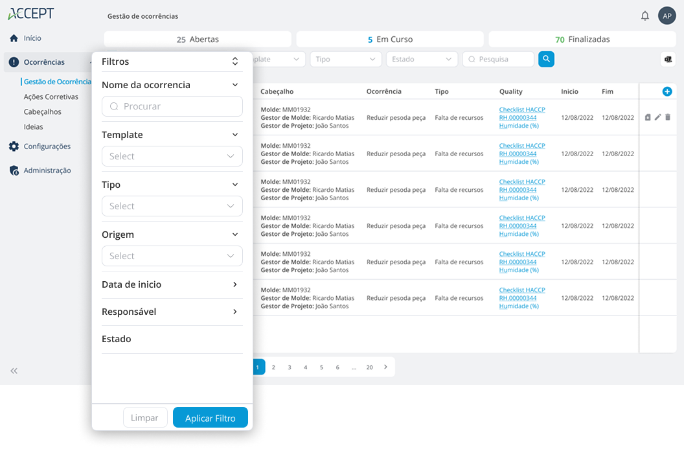Open the Tipo dropdown in the toolbar
Viewport: 684px width, 449px height.
click(346, 59)
